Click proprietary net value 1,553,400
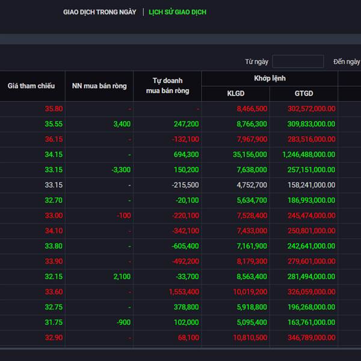 pyautogui.click(x=184, y=292)
